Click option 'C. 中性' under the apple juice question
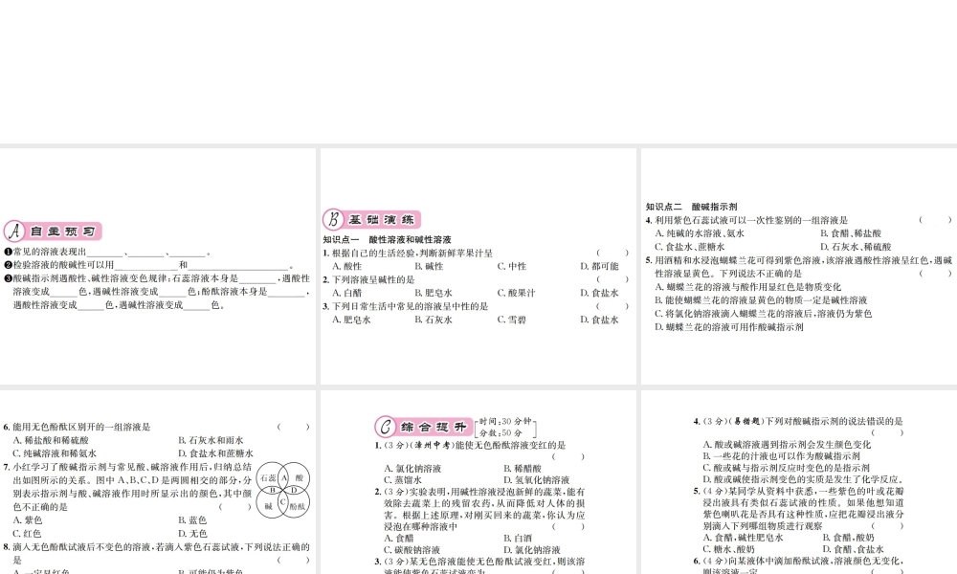This screenshot has height=574, width=957. coord(511,267)
